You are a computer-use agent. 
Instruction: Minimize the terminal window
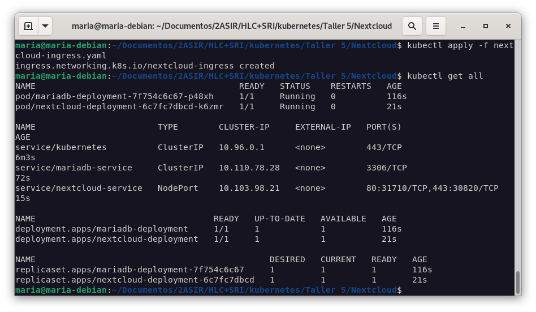coord(463,27)
